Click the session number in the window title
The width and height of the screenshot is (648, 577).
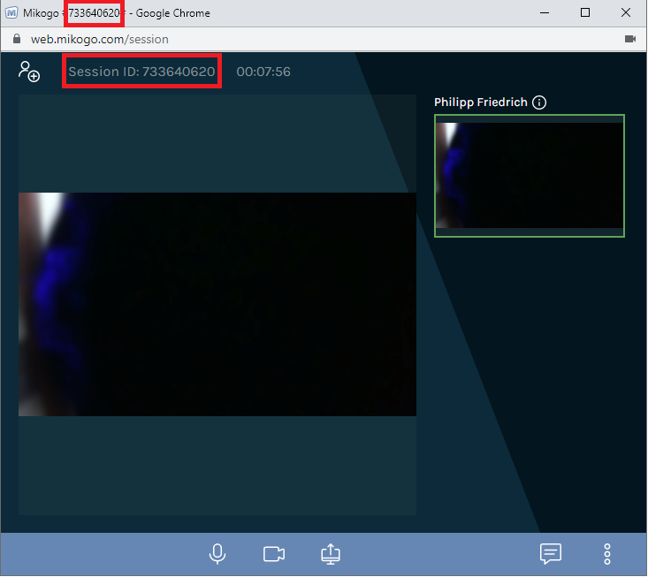pyautogui.click(x=94, y=13)
